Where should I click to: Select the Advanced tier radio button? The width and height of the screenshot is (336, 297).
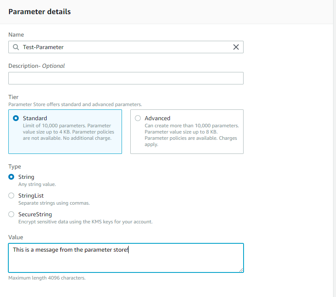(138, 118)
